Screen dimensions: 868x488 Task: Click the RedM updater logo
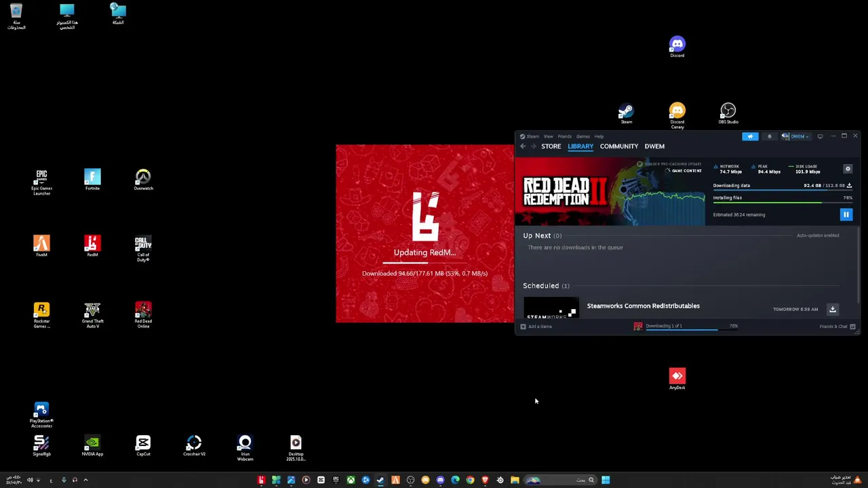425,217
